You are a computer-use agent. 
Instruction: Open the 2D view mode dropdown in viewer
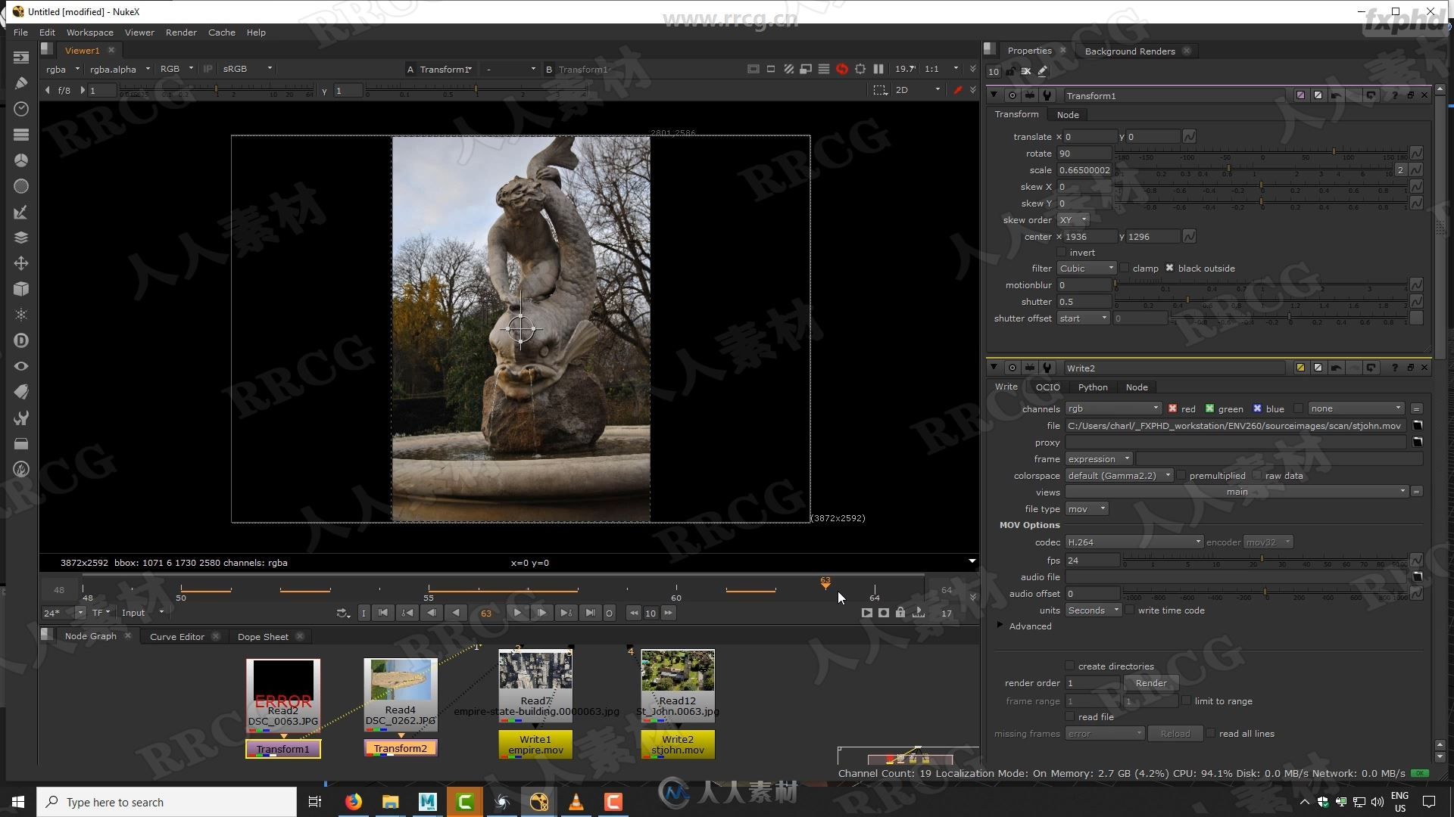[918, 89]
